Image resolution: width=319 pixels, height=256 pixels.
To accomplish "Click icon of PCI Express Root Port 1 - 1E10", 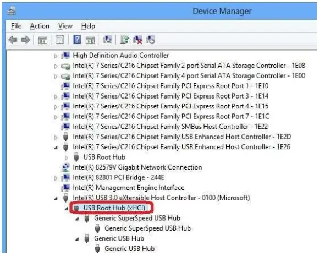I will pyautogui.click(x=65, y=86).
